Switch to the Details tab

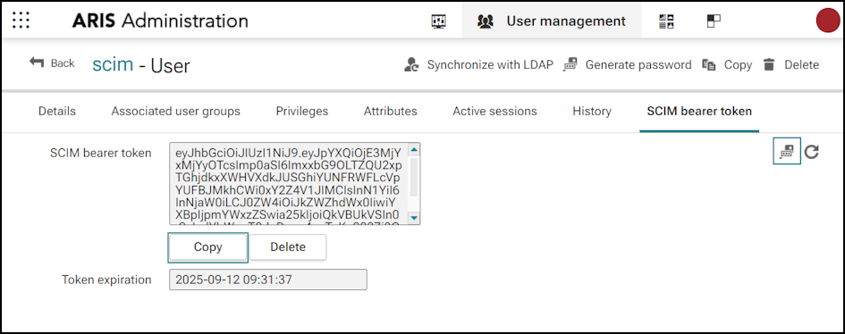pos(57,112)
